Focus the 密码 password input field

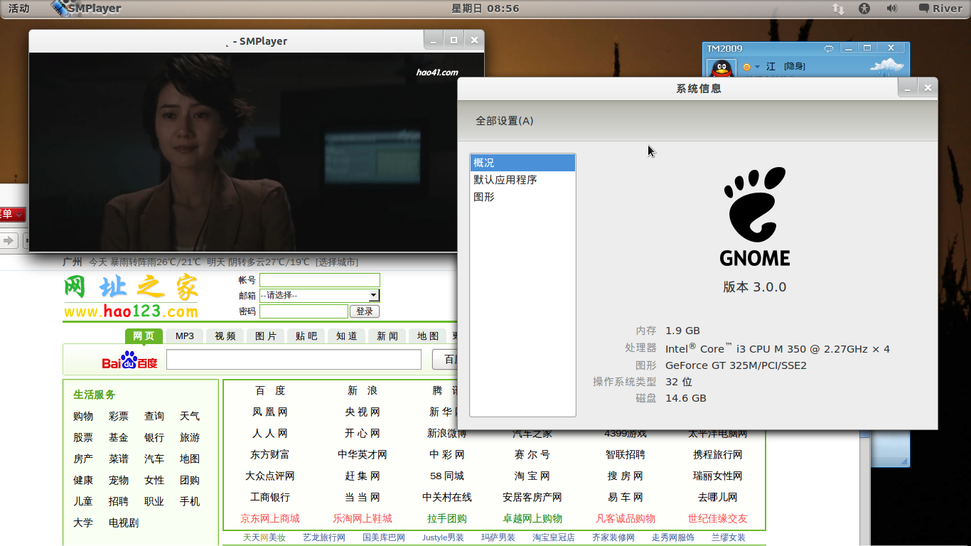(304, 311)
